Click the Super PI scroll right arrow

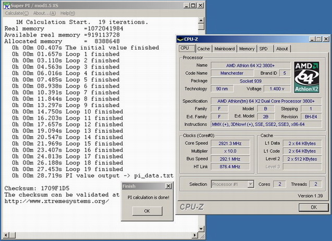(x=195, y=235)
